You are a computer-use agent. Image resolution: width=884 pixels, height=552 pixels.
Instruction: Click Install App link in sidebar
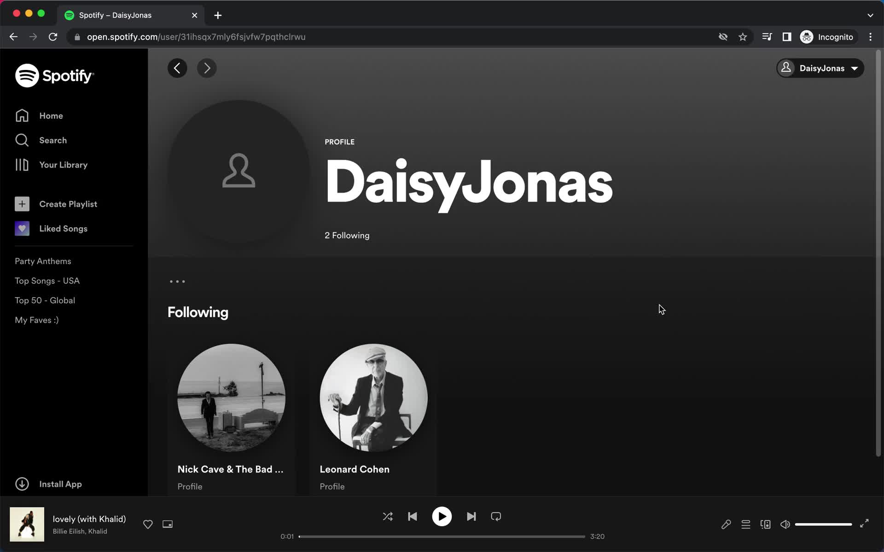[x=60, y=484]
